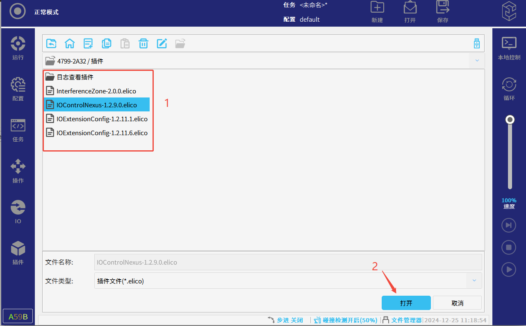Expand the folder path dropdown
Screen dimensions: 526x326
pos(477,61)
